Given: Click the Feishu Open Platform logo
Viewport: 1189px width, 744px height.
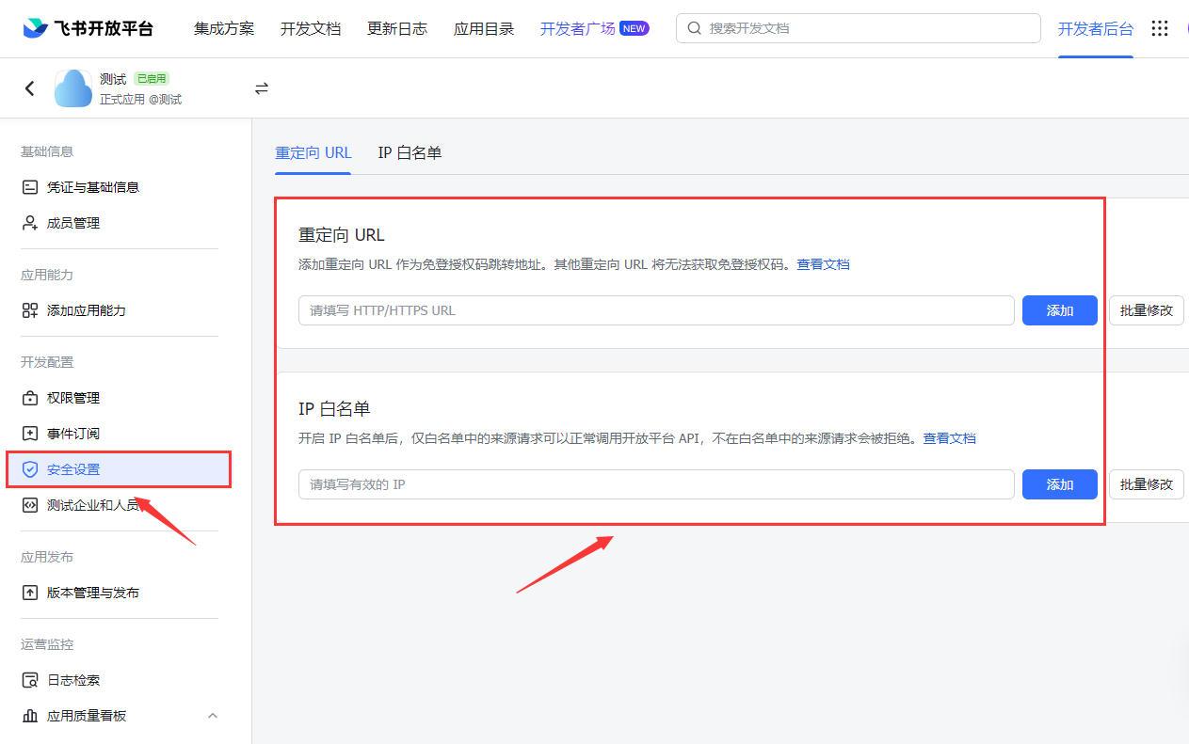Looking at the screenshot, I should click(88, 28).
